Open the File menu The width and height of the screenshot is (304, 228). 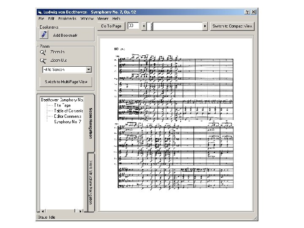[41, 19]
